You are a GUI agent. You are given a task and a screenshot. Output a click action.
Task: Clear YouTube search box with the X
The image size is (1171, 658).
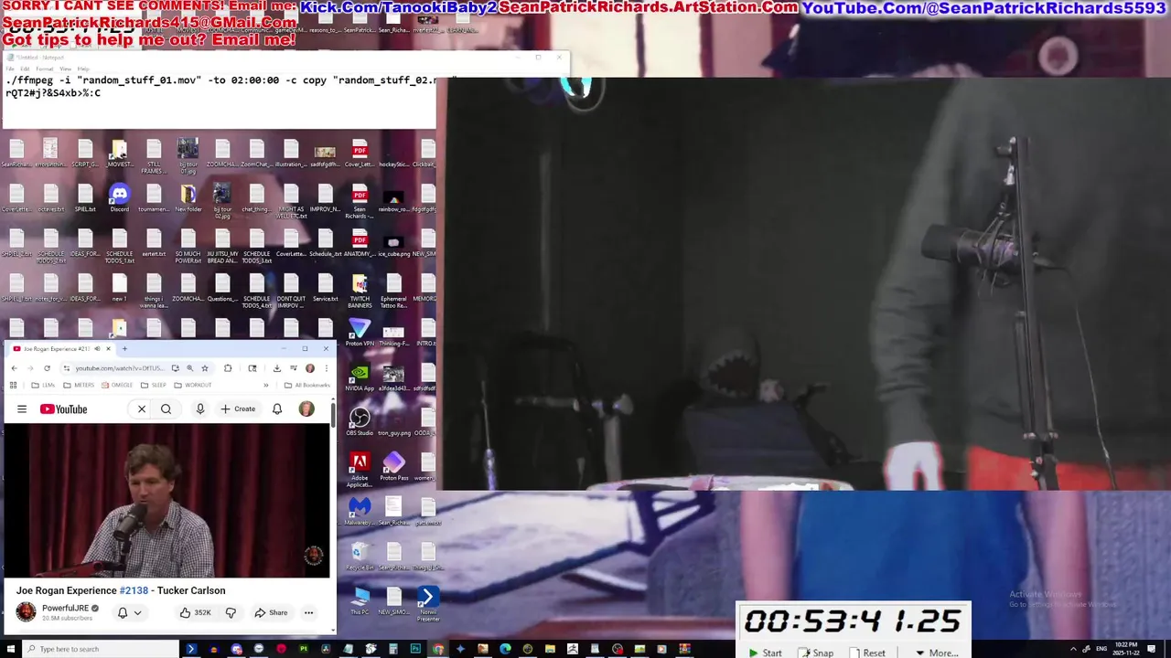[x=142, y=409]
